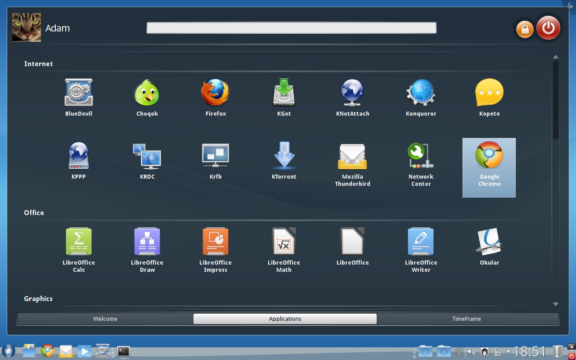
Task: Click the battery status tray icon
Action: [x=498, y=351]
